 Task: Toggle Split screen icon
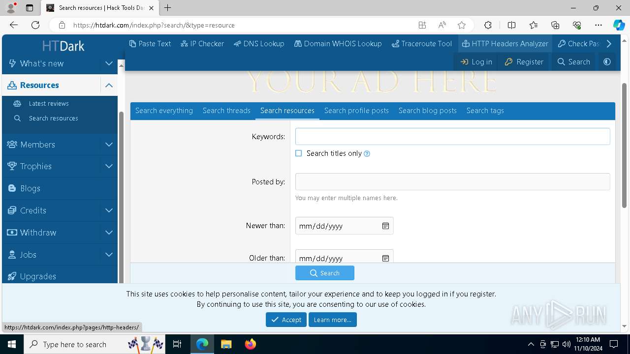(511, 25)
